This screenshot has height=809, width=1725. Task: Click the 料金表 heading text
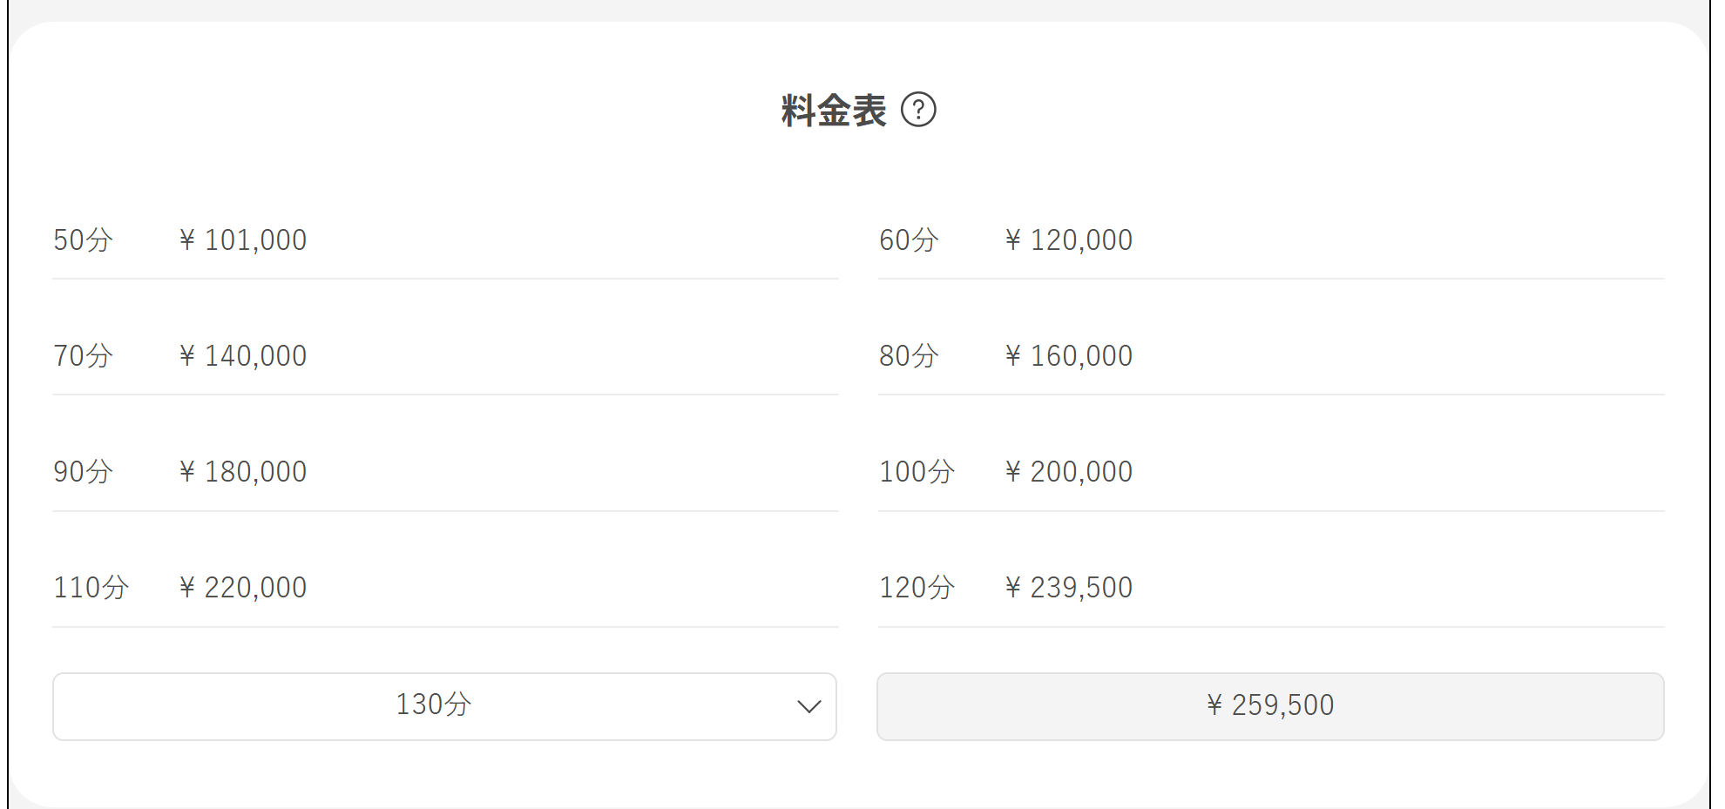(x=834, y=111)
